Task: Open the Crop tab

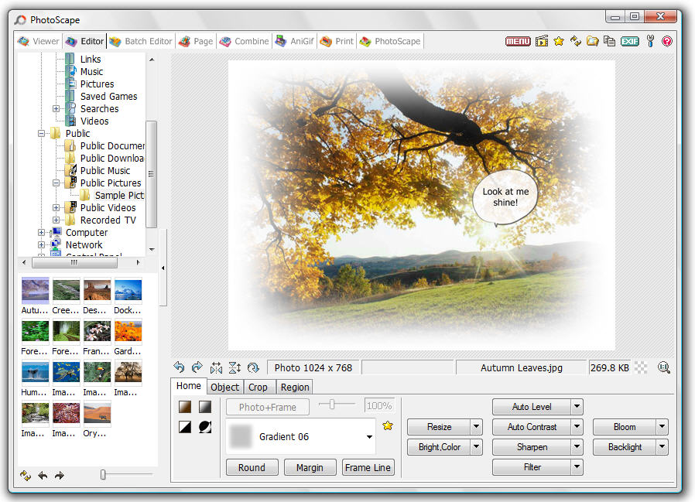Action: tap(259, 387)
